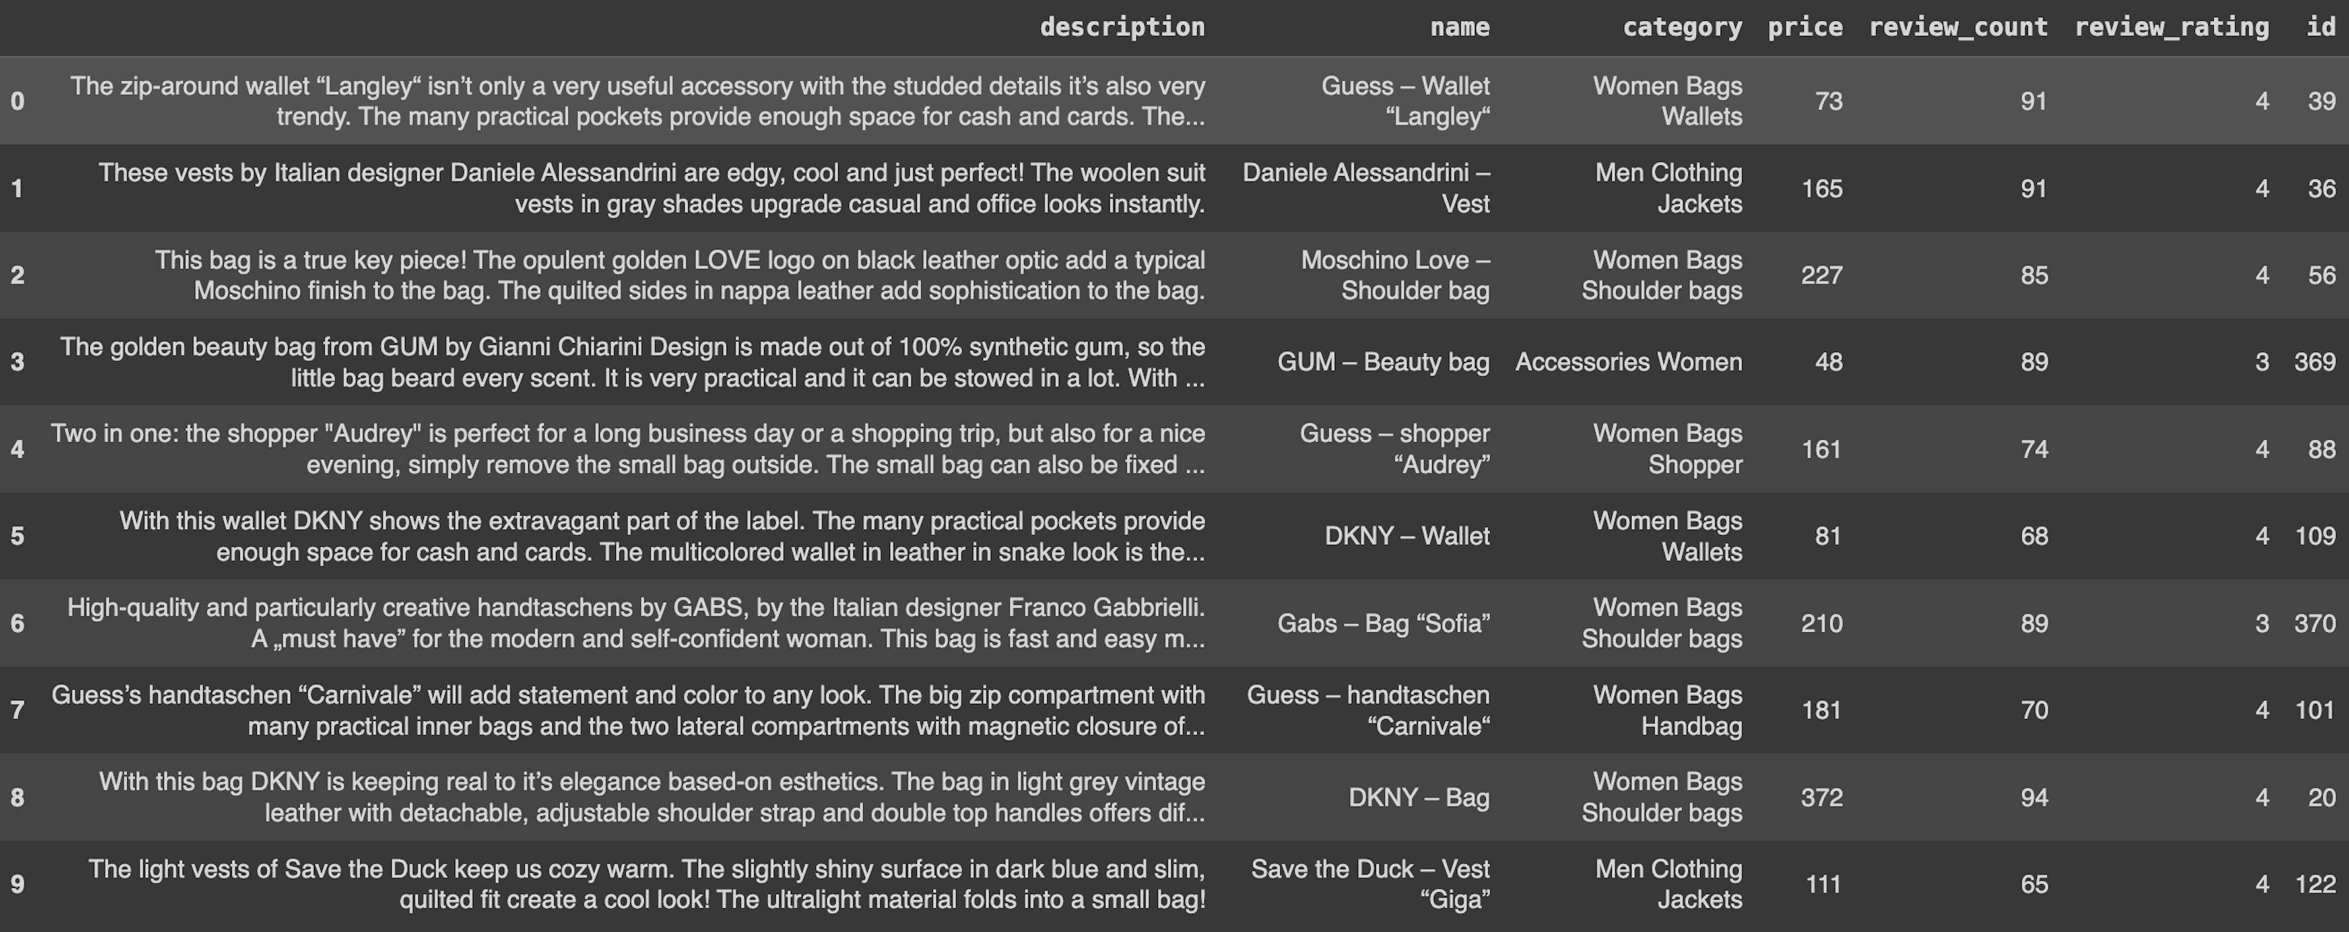Click the price value 227
This screenshot has width=2349, height=932.
click(x=1821, y=275)
